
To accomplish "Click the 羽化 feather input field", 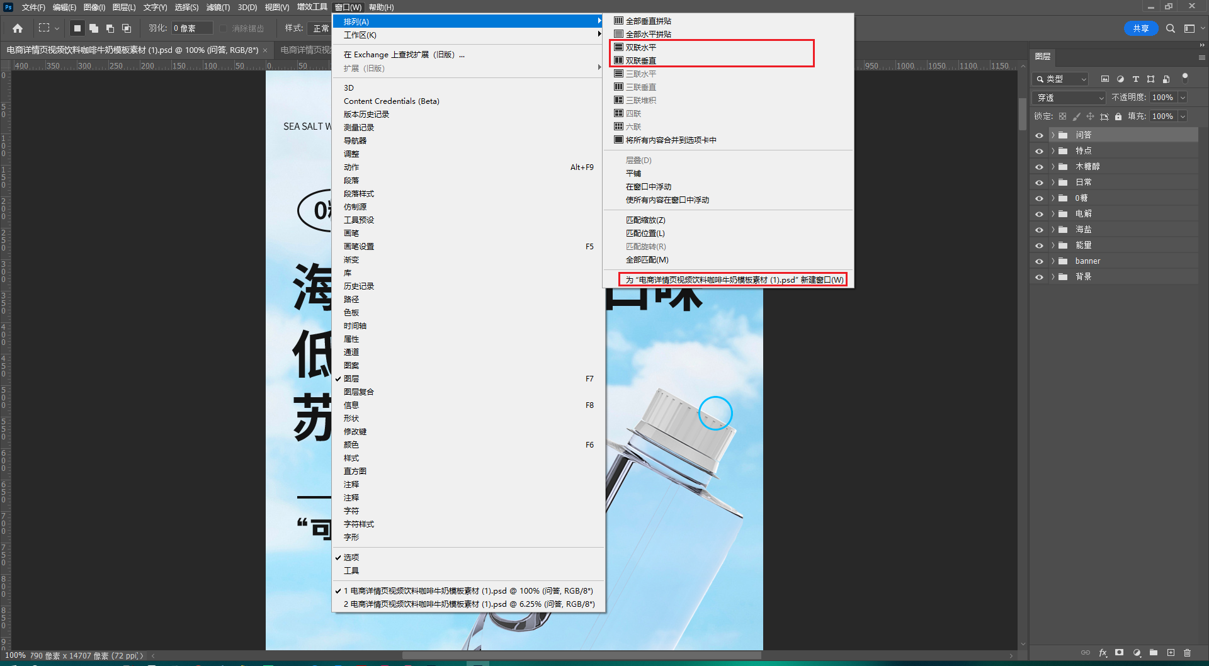I will (x=192, y=28).
